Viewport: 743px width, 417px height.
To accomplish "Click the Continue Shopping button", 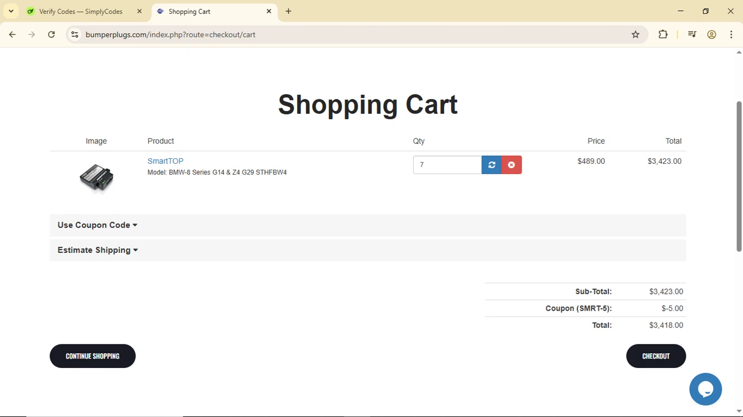I will click(93, 356).
